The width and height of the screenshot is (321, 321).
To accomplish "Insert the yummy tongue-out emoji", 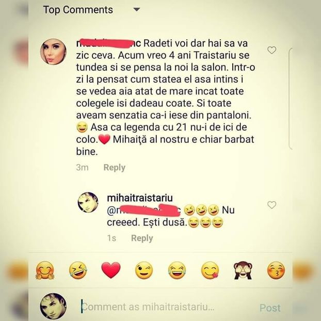I will pos(210,270).
